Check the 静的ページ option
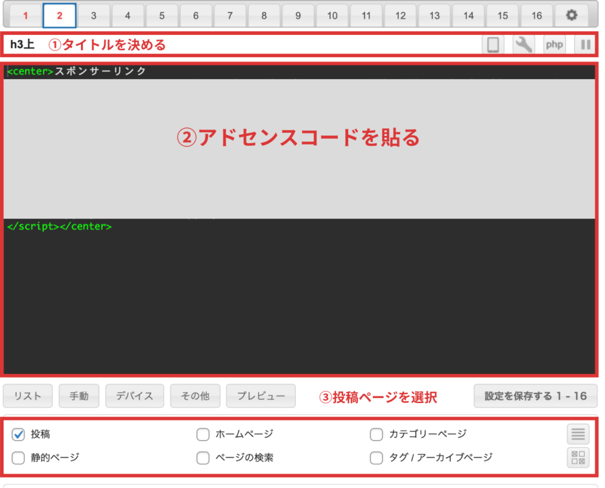The image size is (605, 488). coord(18,457)
